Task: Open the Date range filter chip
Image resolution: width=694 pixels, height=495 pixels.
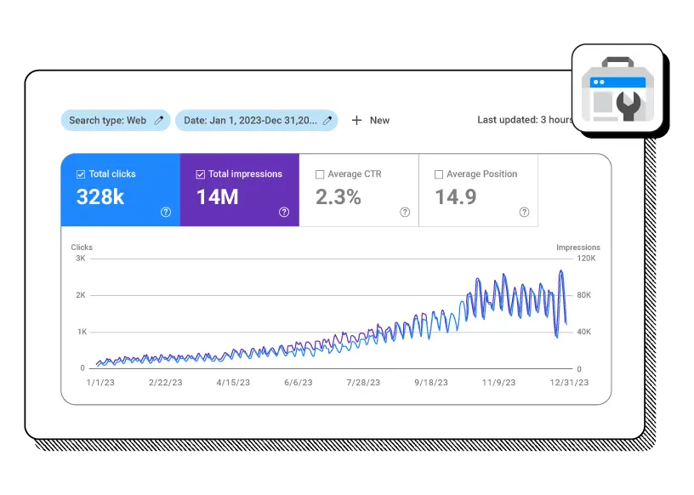Action: (x=250, y=121)
